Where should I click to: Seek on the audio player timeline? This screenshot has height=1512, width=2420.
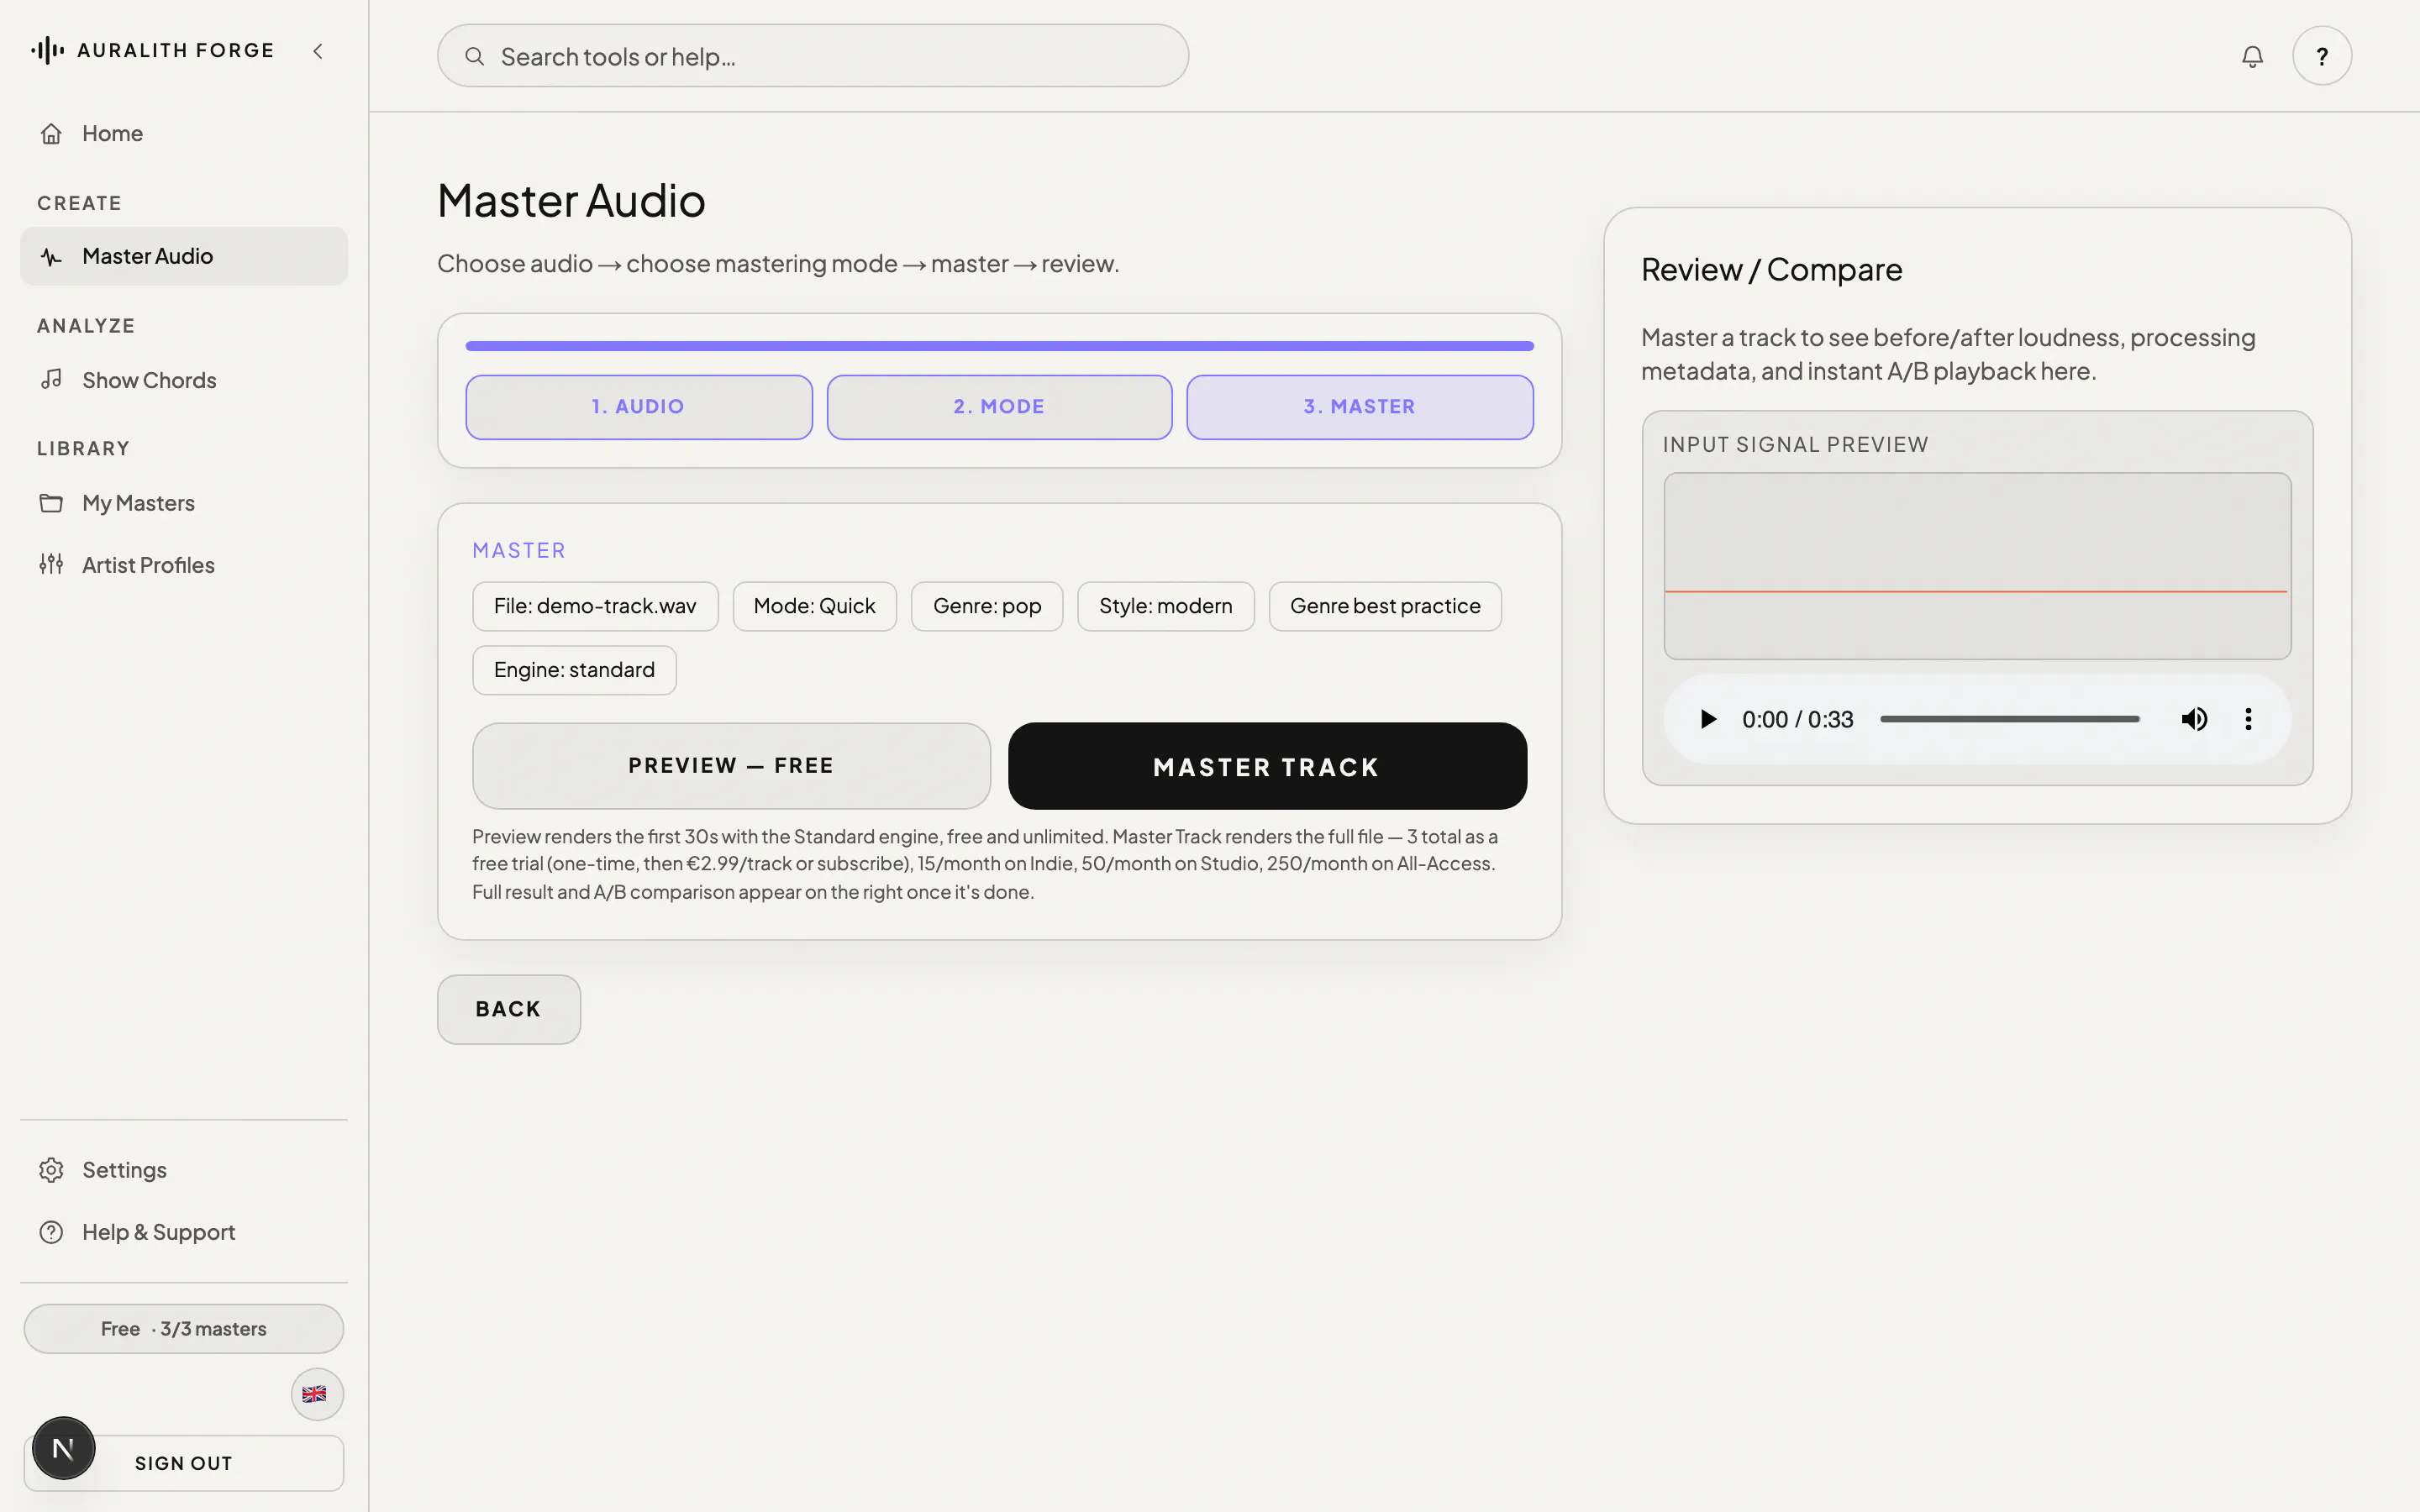2009,719
